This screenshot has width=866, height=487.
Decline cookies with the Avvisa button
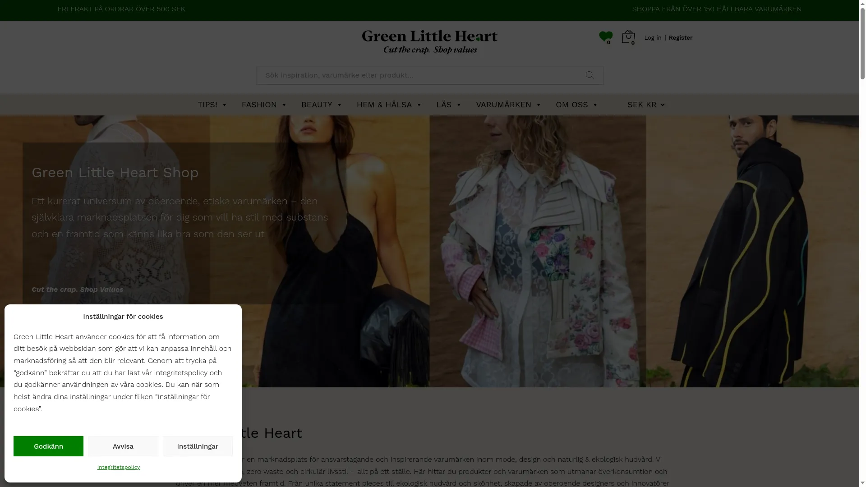point(123,446)
